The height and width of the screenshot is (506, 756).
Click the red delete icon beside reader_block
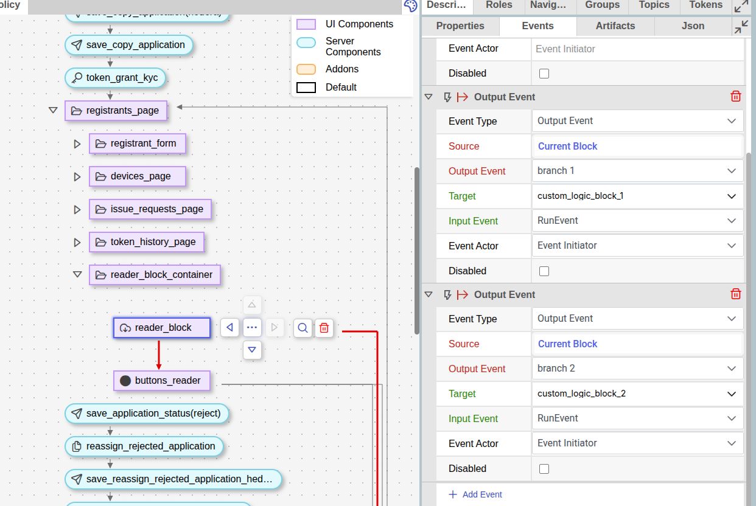(x=324, y=328)
